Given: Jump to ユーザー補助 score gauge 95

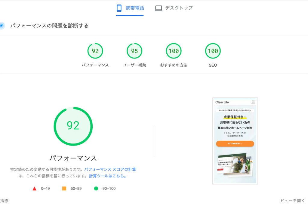Looking at the screenshot, I should 134,51.
